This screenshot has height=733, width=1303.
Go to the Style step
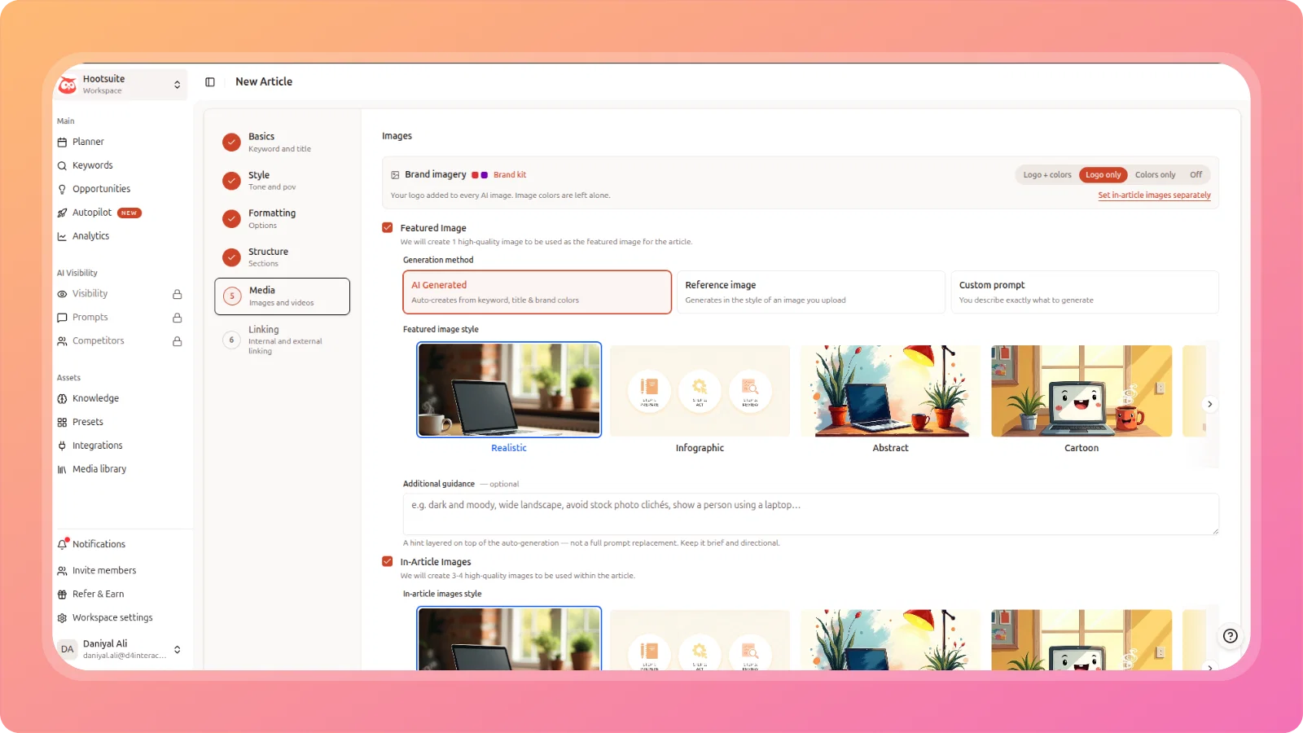[282, 181]
